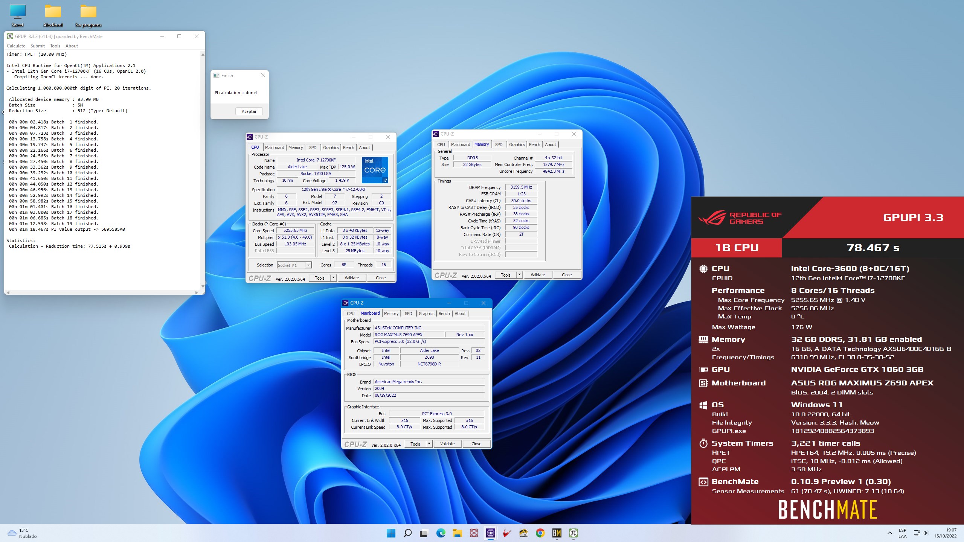The image size is (964, 542).
Task: Open taskbar Search
Action: [407, 533]
